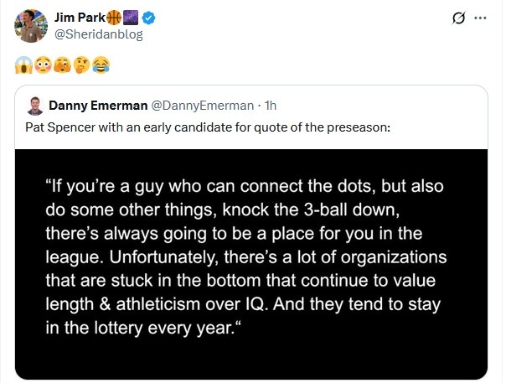Click the basketball emoji beside Jim Park

coord(115,18)
